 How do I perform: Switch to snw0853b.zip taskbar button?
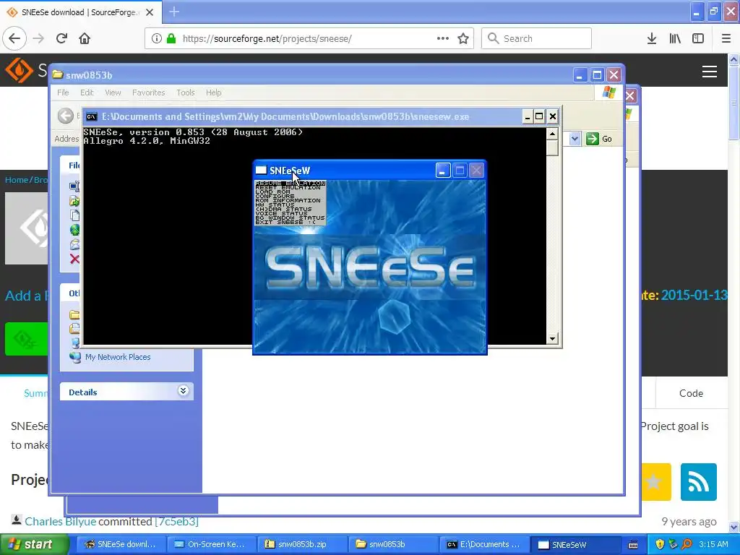pyautogui.click(x=302, y=545)
